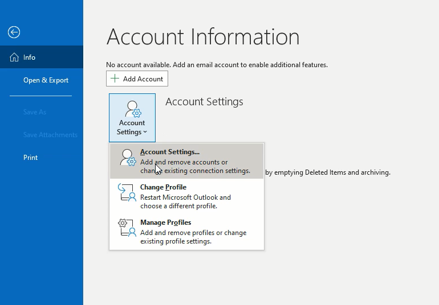Go to the Print page
Image resolution: width=439 pixels, height=305 pixels.
30,158
